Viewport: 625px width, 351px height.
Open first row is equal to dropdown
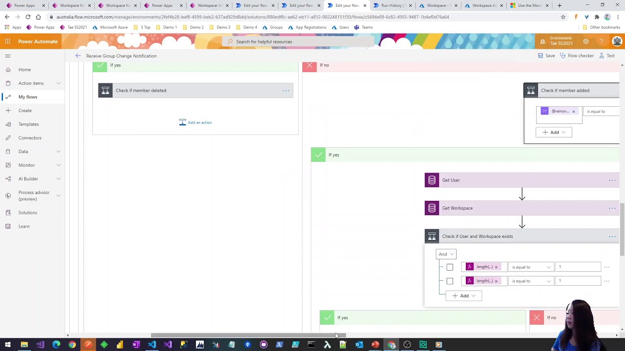531,267
